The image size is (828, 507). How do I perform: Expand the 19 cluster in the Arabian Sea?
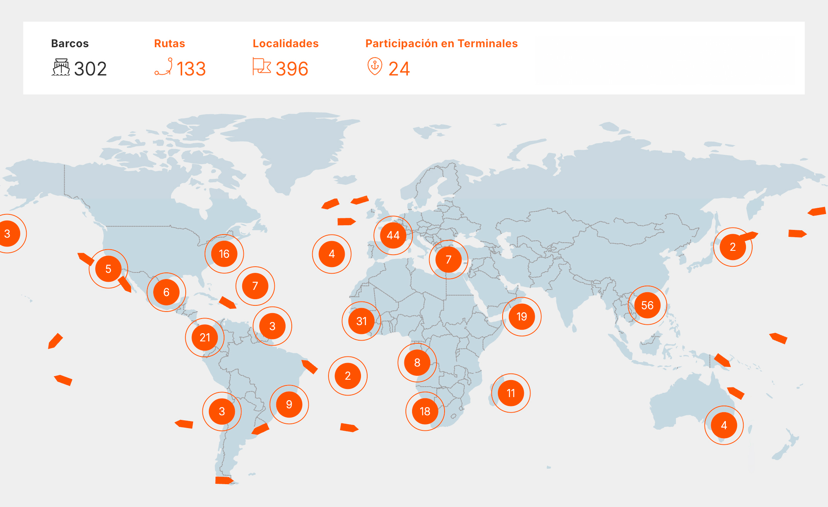click(x=522, y=317)
